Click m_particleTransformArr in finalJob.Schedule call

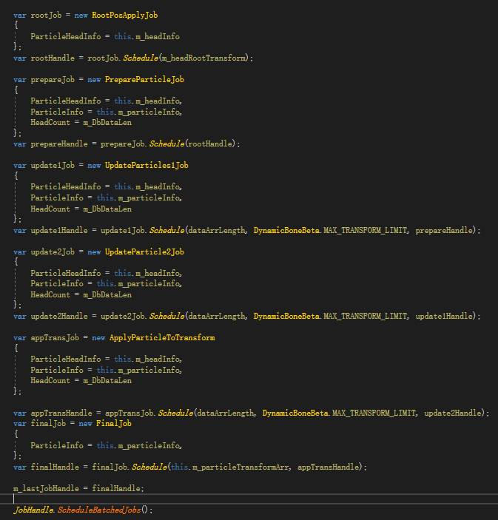[240, 467]
